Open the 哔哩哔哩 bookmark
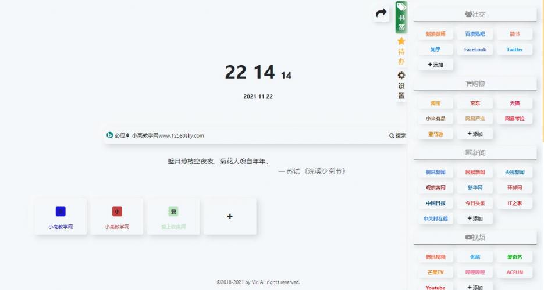The height and width of the screenshot is (290, 544). click(475, 273)
